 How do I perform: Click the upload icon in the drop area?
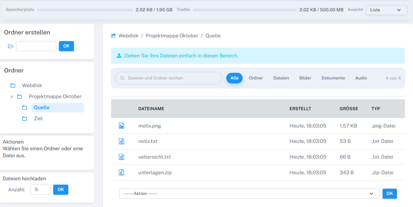click(x=119, y=56)
